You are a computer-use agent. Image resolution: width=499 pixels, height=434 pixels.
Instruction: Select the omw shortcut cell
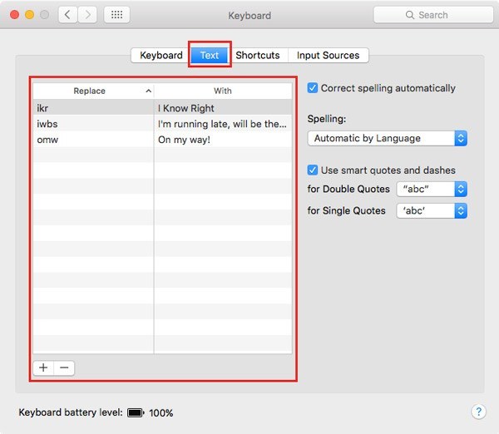pyautogui.click(x=93, y=140)
